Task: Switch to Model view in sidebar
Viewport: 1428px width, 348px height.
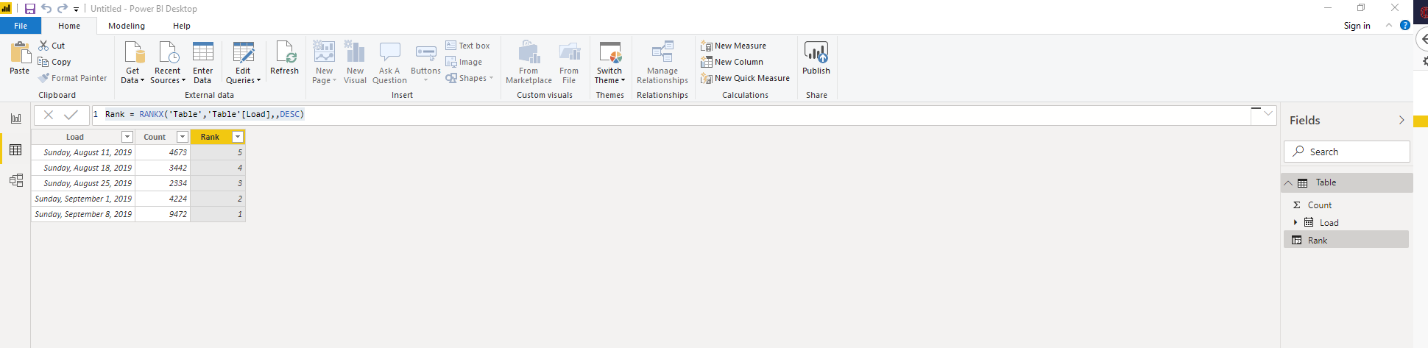Action: (x=15, y=180)
